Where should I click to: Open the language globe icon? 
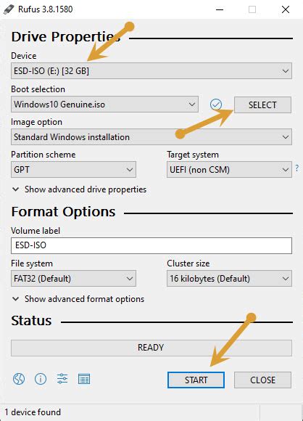coord(19,379)
